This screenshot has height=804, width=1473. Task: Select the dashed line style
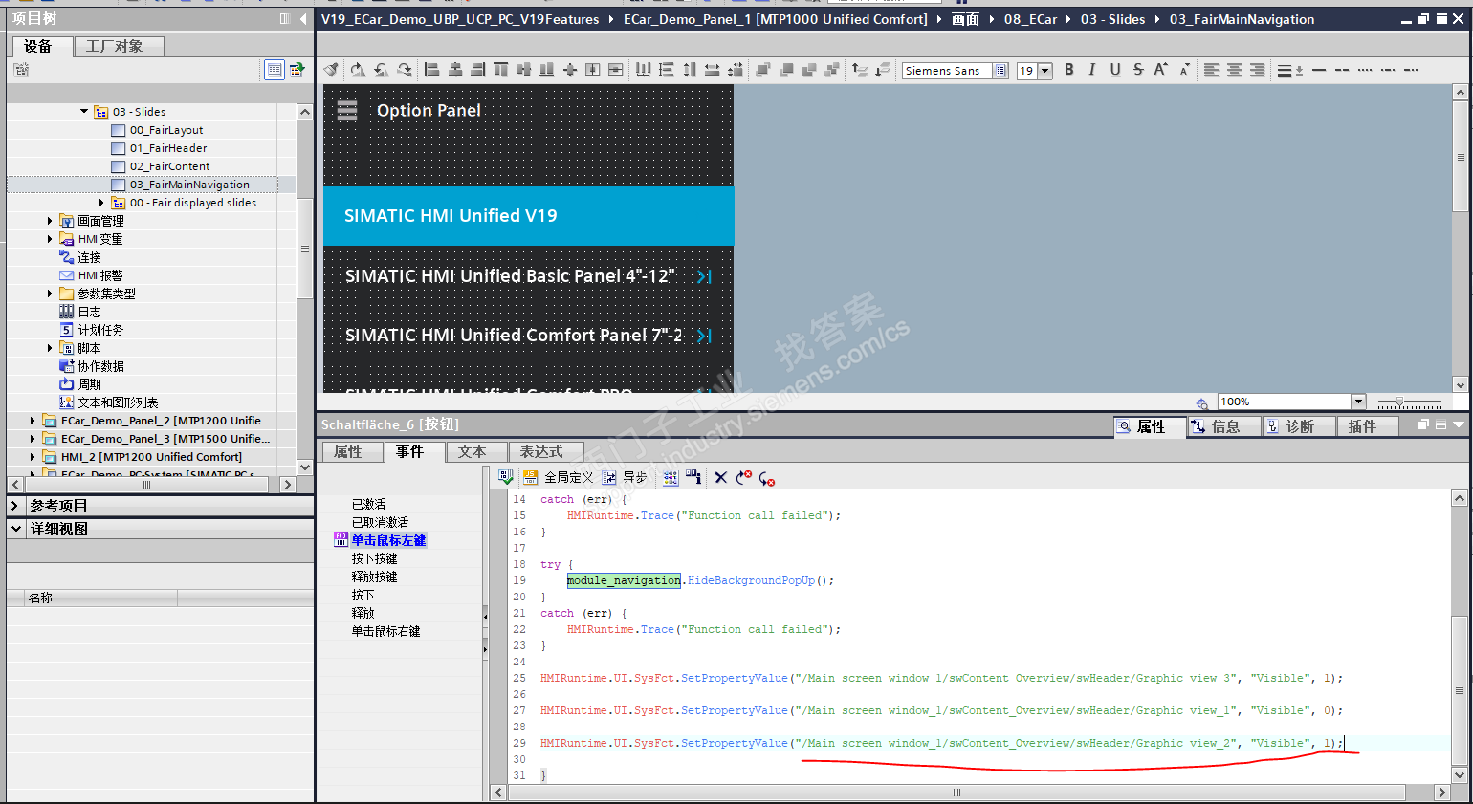click(1342, 70)
